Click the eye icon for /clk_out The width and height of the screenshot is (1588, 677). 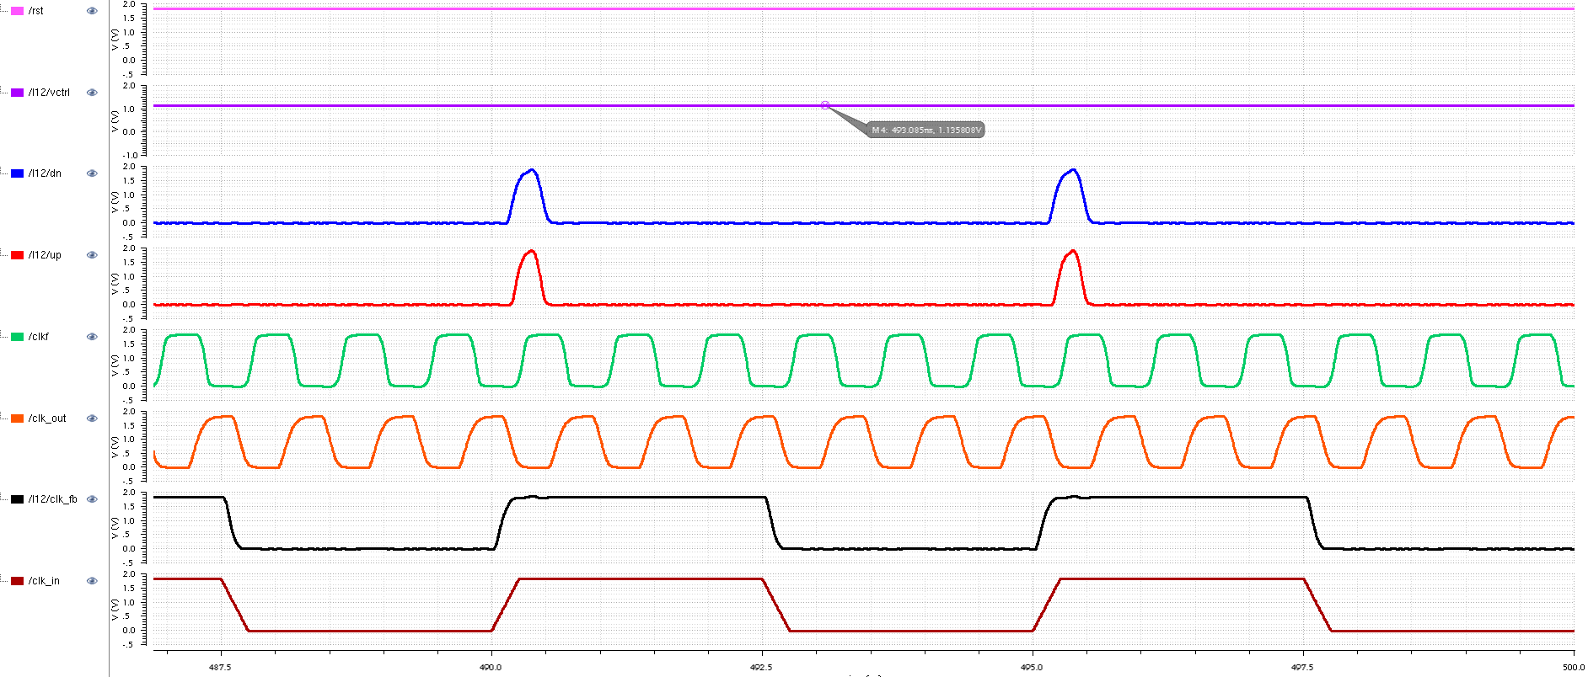[92, 418]
